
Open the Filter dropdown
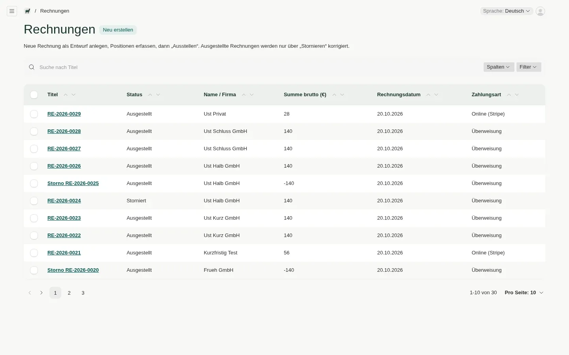(529, 67)
